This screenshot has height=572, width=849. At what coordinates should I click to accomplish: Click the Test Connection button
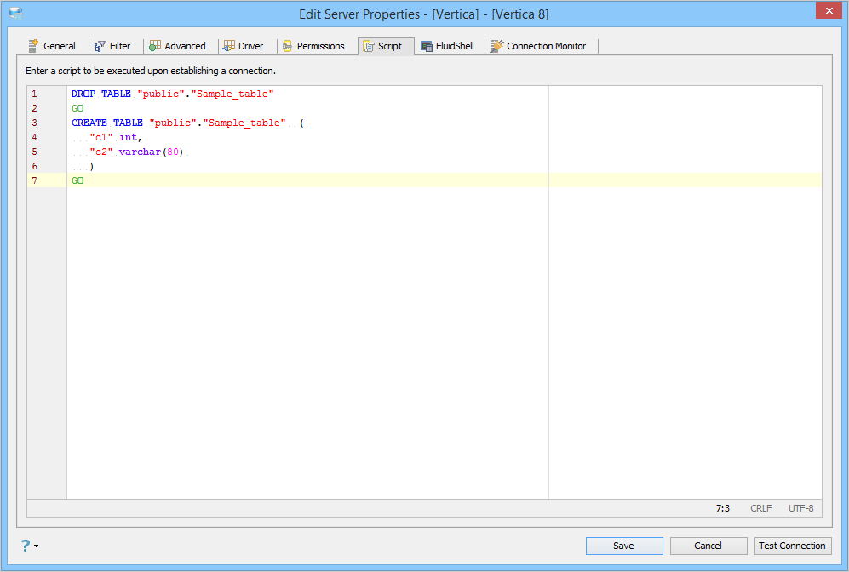pyautogui.click(x=793, y=546)
